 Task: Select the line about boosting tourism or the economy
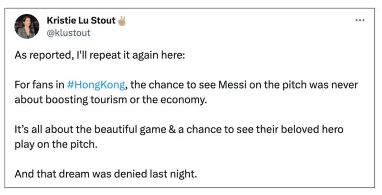click(111, 100)
